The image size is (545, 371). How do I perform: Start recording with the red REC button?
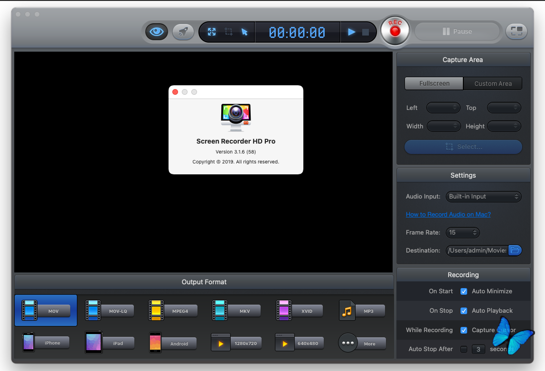click(395, 30)
